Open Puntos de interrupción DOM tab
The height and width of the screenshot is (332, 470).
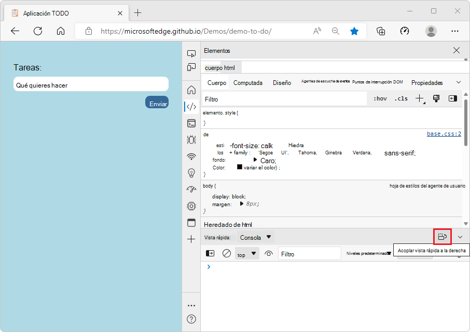[x=377, y=82]
